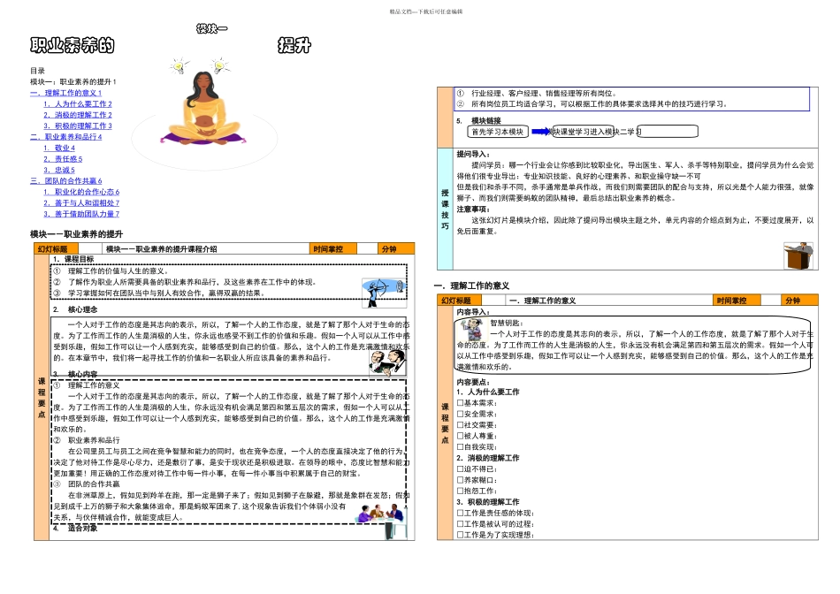Click 时间掌控 cell in right lower table
840x594 pixels.
click(x=737, y=301)
